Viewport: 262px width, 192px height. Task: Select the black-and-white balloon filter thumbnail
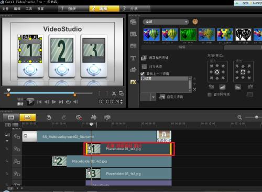243,35
